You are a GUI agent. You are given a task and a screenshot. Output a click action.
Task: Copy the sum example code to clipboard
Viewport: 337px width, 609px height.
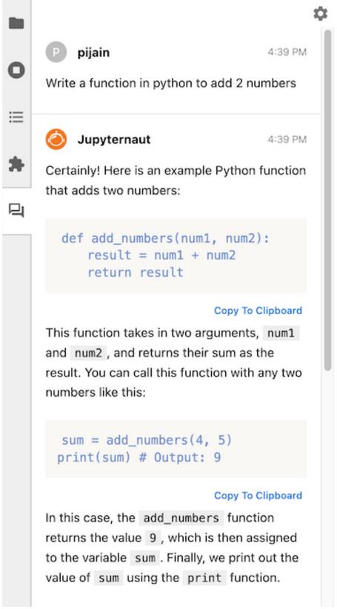point(258,495)
